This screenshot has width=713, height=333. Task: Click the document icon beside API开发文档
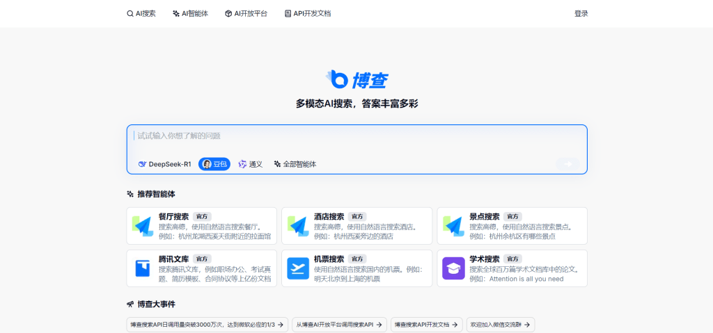tap(288, 14)
